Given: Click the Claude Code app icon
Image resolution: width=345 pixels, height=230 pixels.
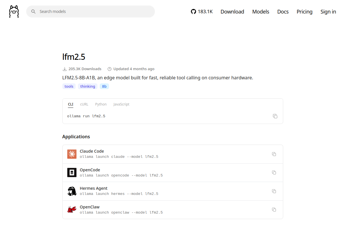Looking at the screenshot, I should [x=72, y=154].
